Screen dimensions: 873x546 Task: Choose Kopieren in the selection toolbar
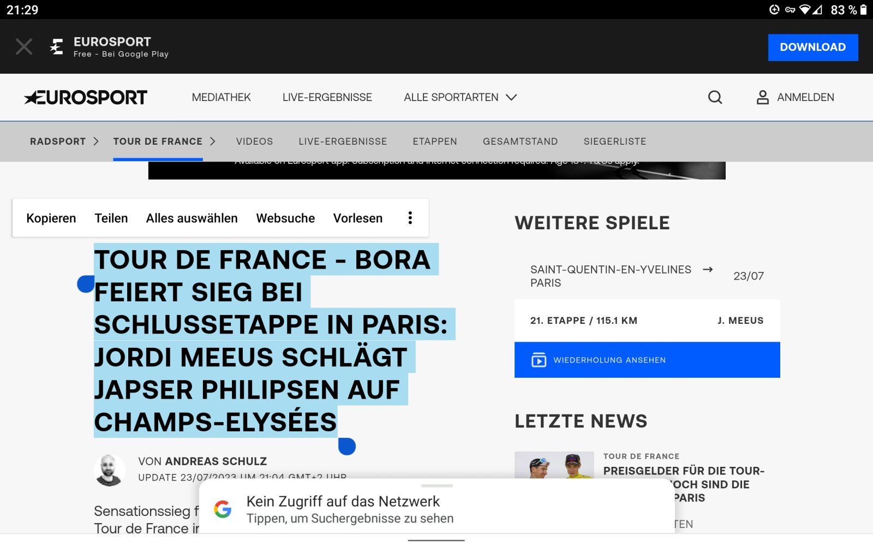click(x=51, y=218)
